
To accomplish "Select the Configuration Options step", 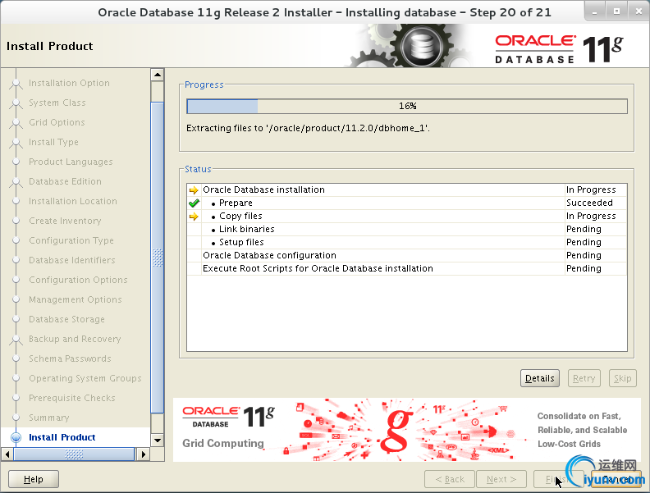I will pos(78,280).
